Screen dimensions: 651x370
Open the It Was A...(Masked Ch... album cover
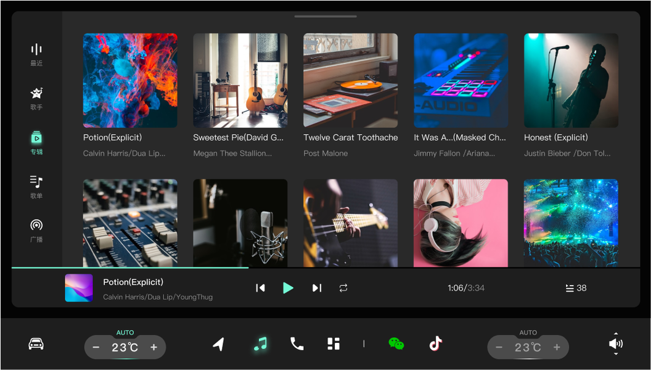[x=461, y=81]
